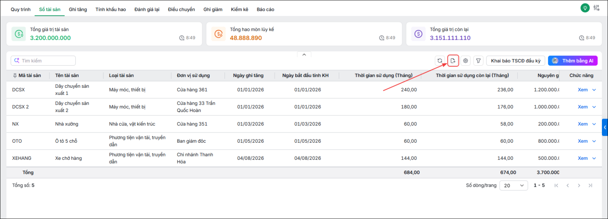Expand the blue side panel handle
The image size is (608, 219).
coord(605,128)
